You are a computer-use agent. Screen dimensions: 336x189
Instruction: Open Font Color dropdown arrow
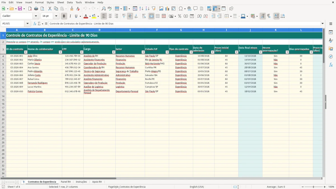pos(90,16)
